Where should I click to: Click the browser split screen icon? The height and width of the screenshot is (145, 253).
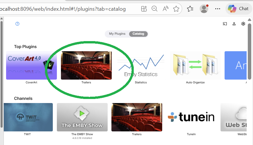pyautogui.click(x=144, y=9)
